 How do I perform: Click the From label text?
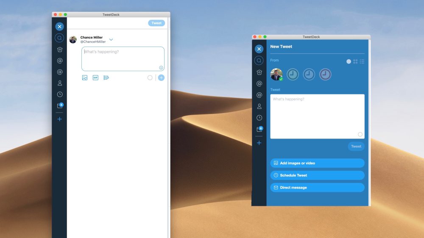tap(274, 60)
